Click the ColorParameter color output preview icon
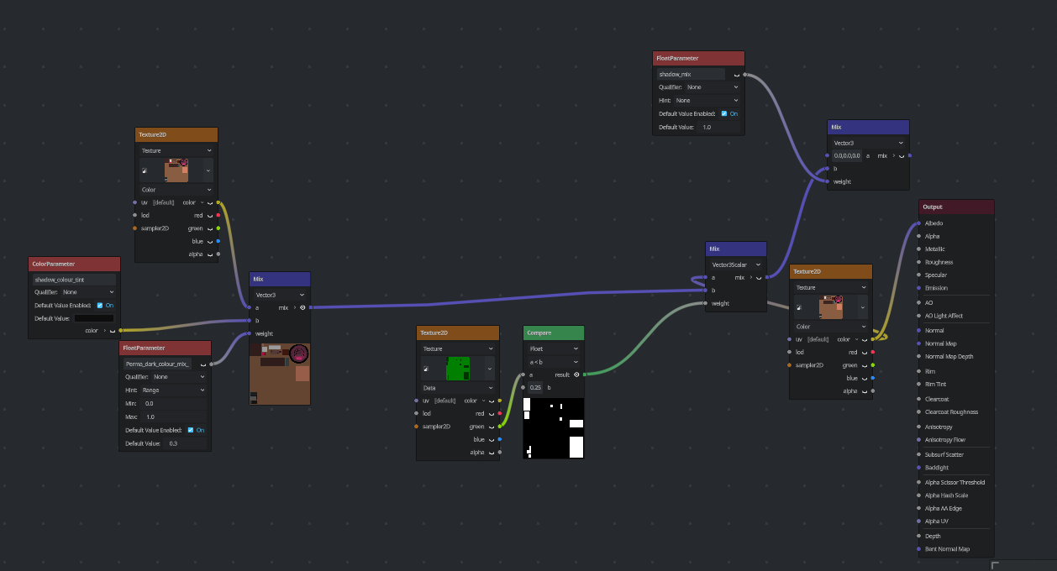This screenshot has width=1057, height=571. [113, 331]
